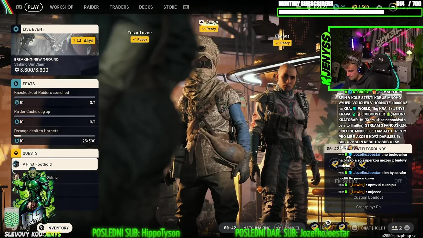Click coin icon under Raider Cache dug up

coord(17,122)
